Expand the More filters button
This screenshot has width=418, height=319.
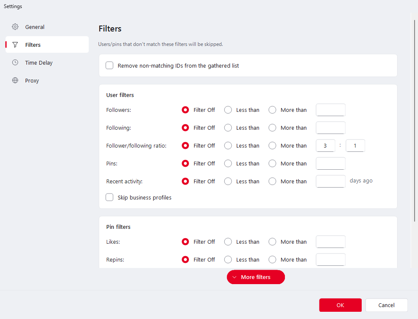pos(255,277)
